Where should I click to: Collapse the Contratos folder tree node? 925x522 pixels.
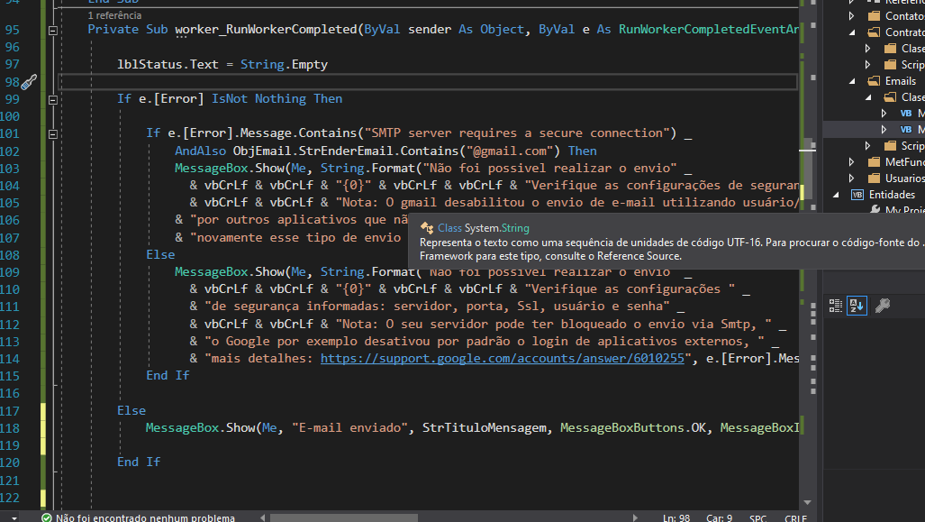tap(852, 32)
